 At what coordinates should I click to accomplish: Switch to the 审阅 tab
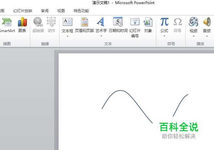[45, 11]
